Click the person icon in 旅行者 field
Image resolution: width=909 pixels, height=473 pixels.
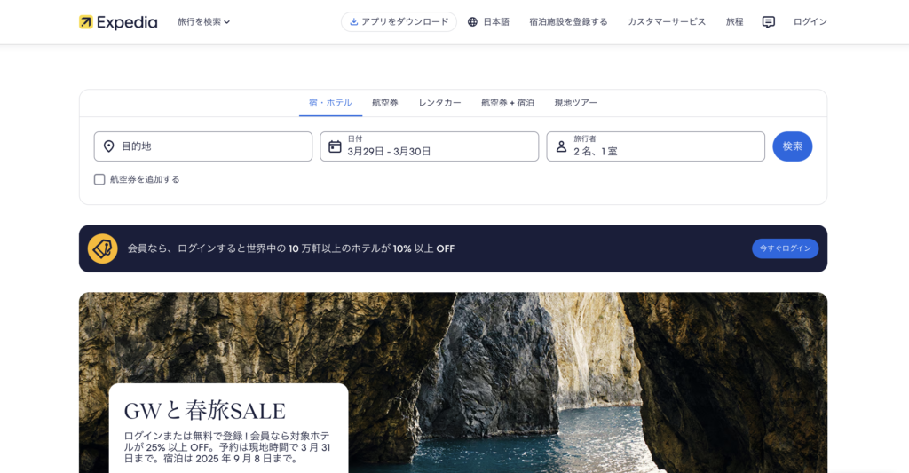[561, 146]
